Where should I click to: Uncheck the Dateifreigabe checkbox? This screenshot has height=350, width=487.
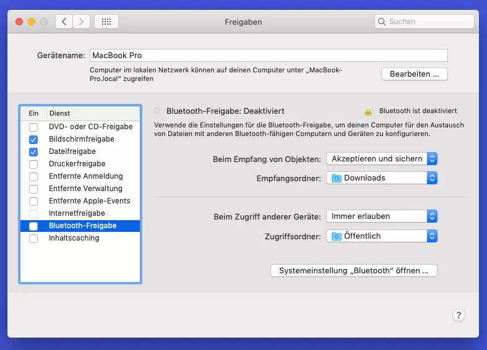pos(33,152)
